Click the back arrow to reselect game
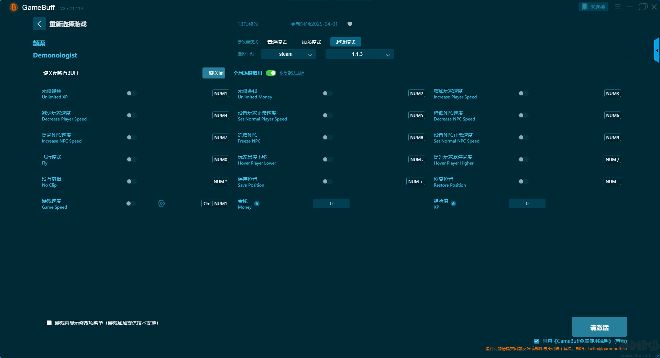Image resolution: width=660 pixels, height=358 pixels. click(39, 24)
